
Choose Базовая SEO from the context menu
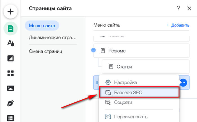128,93
